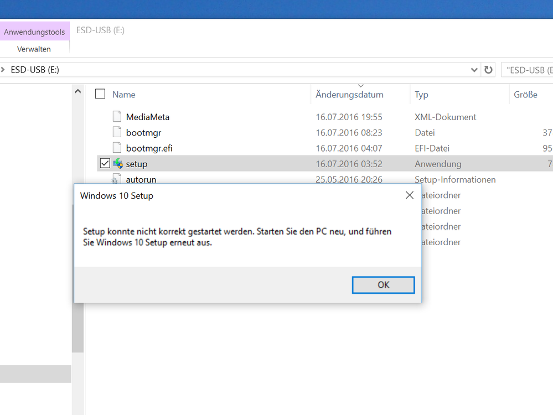Viewport: 553px width, 415px height.
Task: Close the Windows 10 Setup dialog
Action: click(409, 195)
